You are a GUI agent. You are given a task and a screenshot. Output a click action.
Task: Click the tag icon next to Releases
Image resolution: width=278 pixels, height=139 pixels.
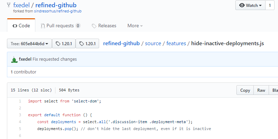coord(94,26)
